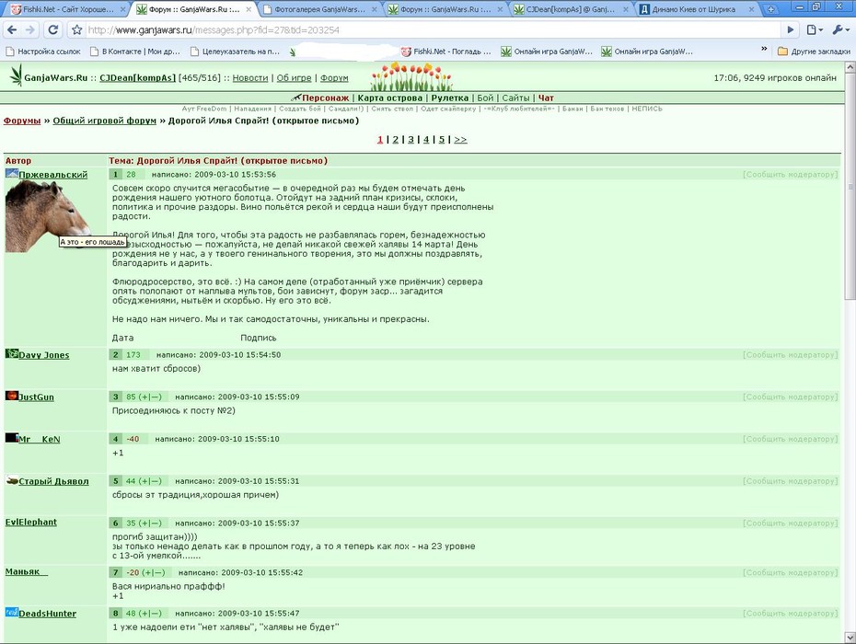The height and width of the screenshot is (644, 856).
Task: Go back with the browser back arrow
Action: pos(12,30)
